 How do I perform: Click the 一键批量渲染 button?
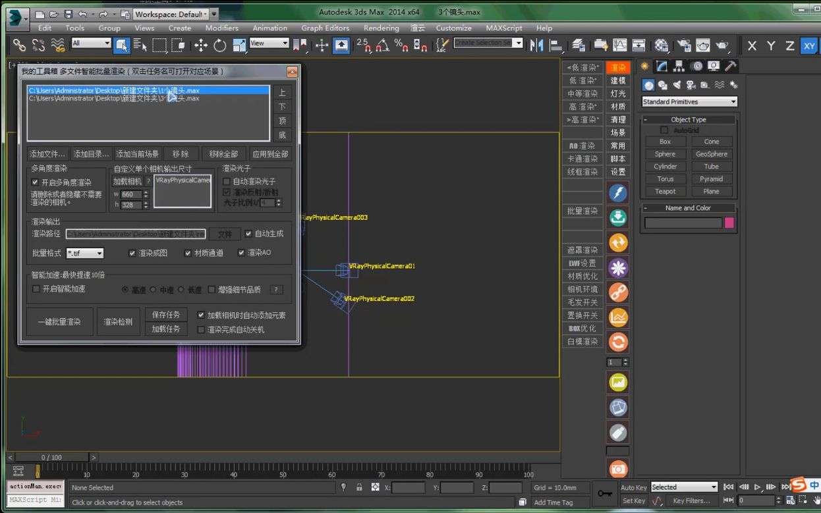(59, 322)
